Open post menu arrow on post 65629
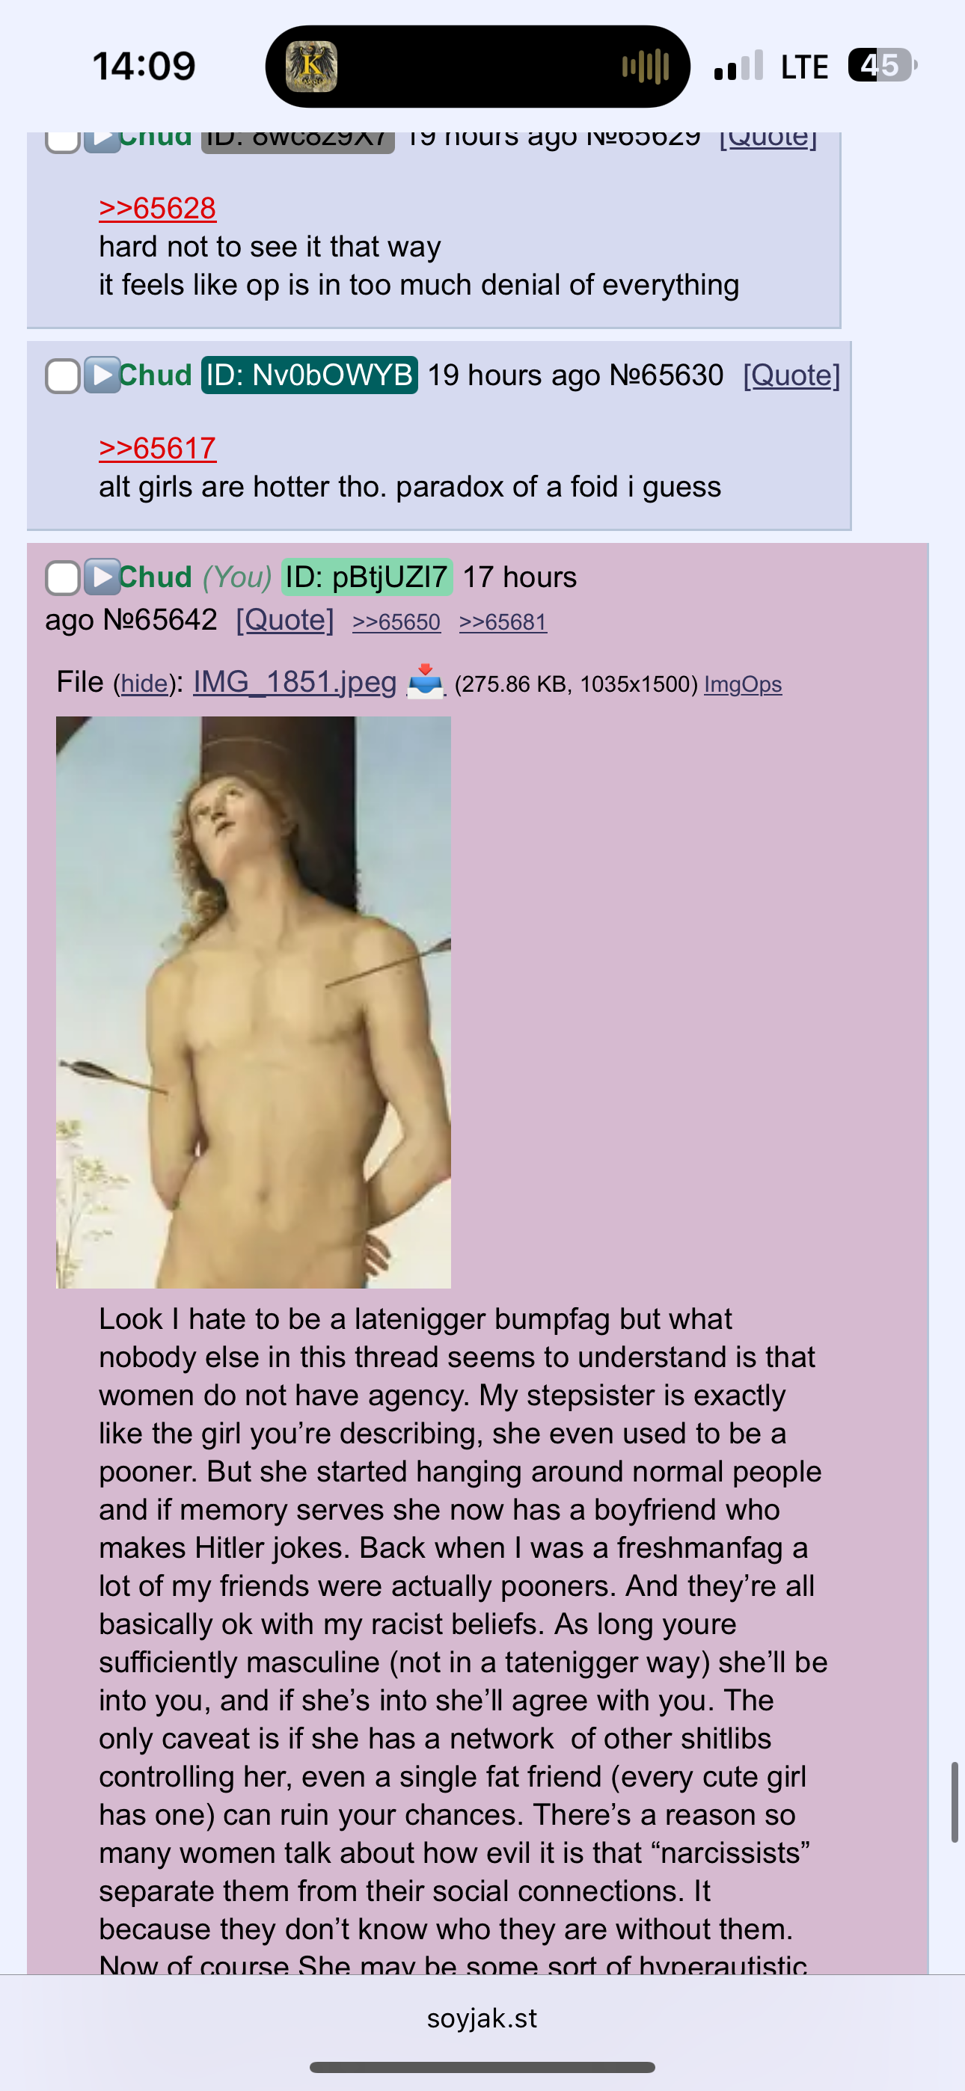This screenshot has width=965, height=2091. tap(102, 141)
